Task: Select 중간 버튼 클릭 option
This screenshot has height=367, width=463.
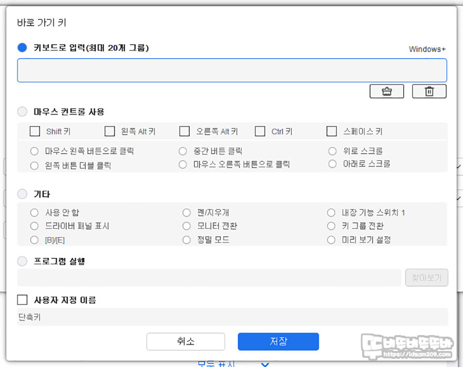Action: click(183, 151)
